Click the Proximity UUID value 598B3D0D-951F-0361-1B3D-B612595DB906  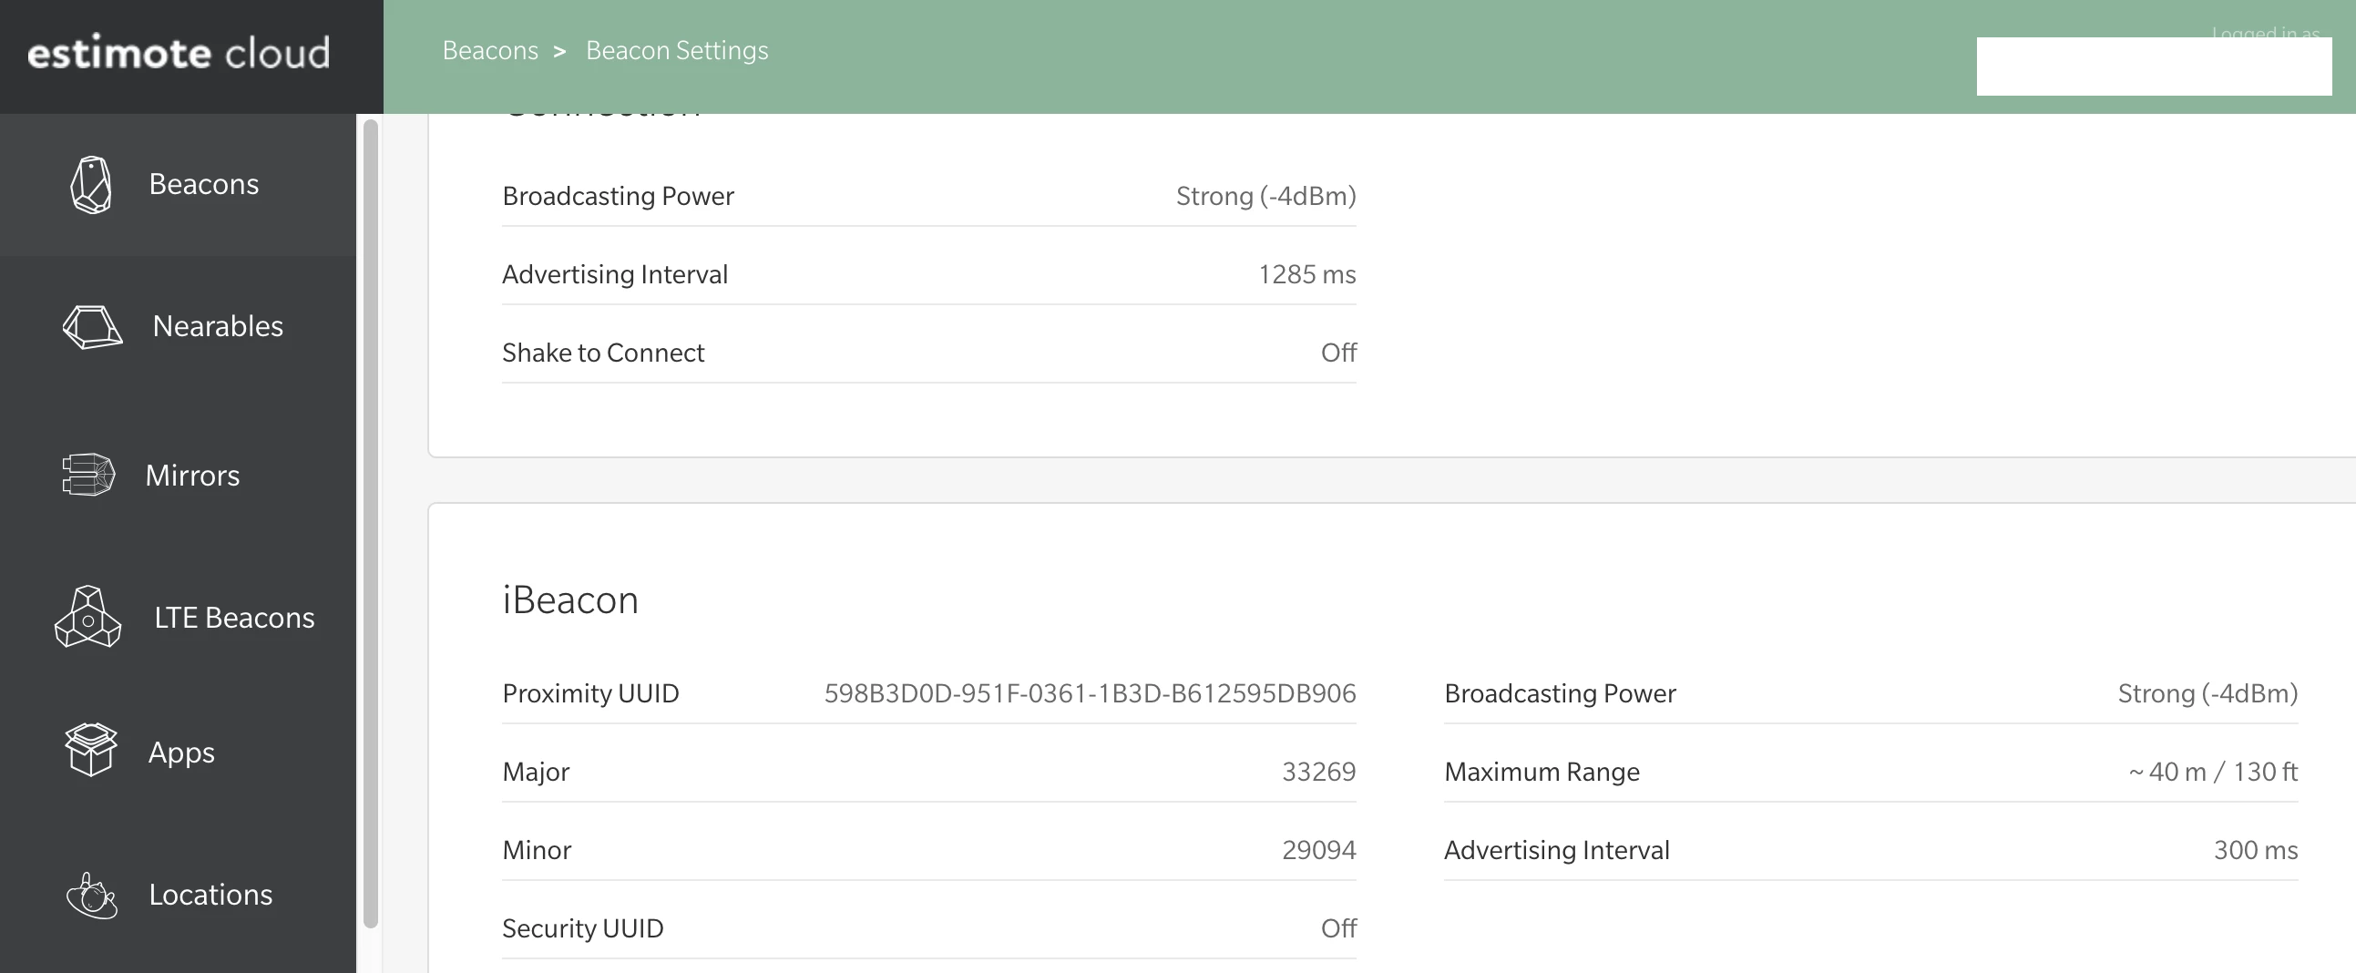click(x=1091, y=693)
